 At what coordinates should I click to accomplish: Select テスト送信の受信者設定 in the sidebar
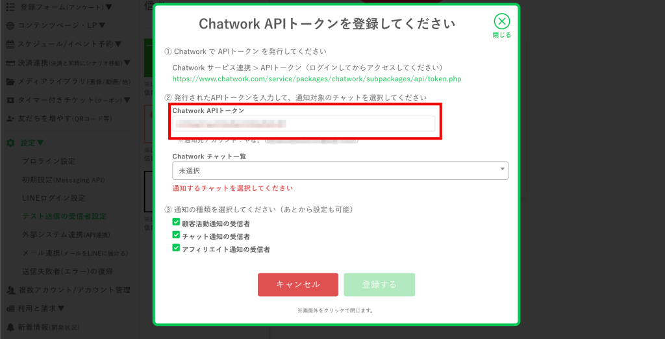pos(64,216)
